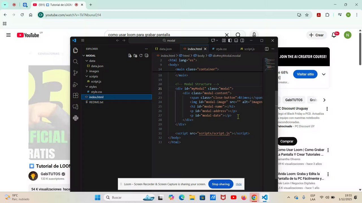This screenshot has height=203, width=362.
Task: Refresh the Explorer file tree
Action: [141, 56]
